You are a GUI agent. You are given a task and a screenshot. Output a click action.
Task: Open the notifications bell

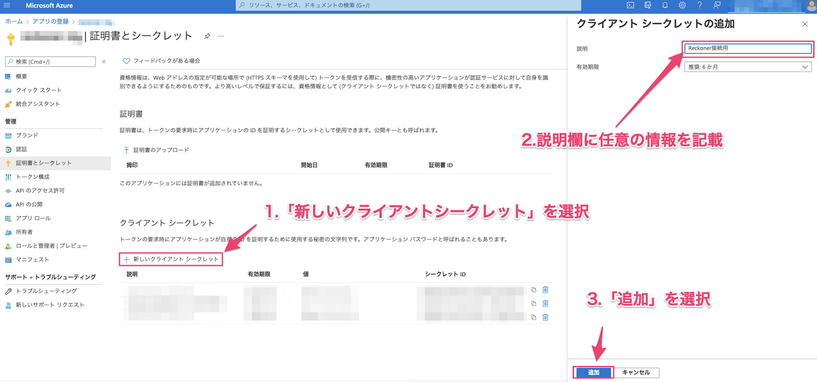click(x=665, y=5)
